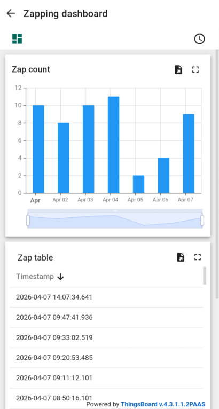The width and height of the screenshot is (219, 409).
Task: Select row 2026-04-07 09:47:41.936
Action: 106,318
